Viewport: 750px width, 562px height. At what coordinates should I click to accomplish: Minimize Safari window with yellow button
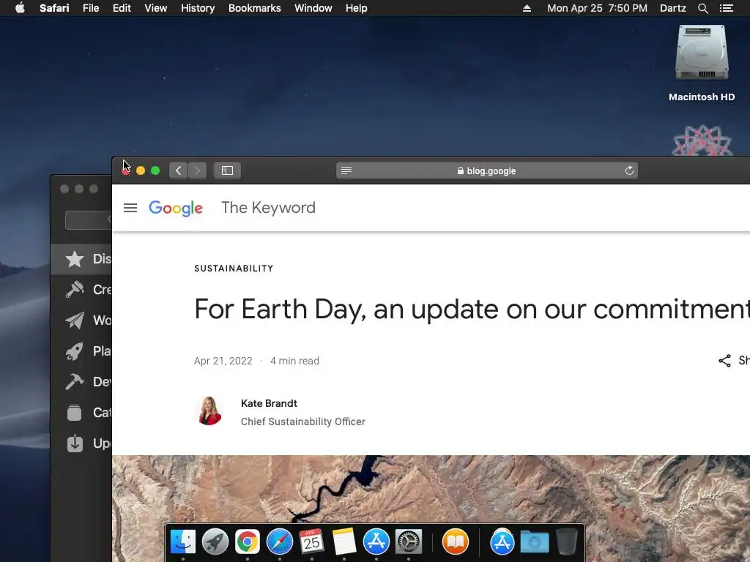(x=141, y=171)
